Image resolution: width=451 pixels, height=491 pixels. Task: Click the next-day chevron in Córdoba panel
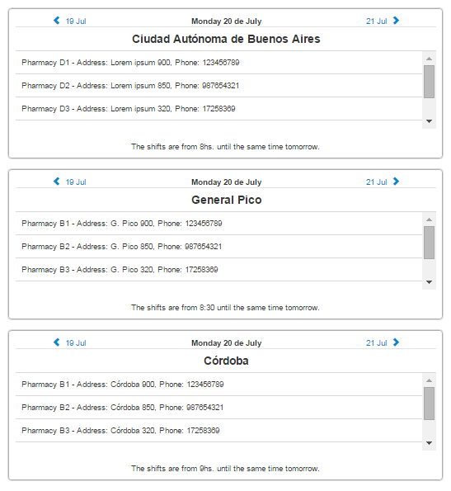point(396,342)
